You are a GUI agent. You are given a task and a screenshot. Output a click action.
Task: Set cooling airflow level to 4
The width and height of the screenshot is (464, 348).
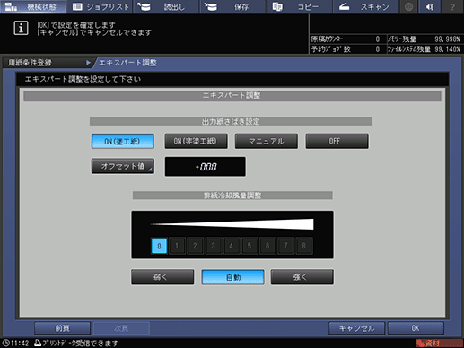tap(232, 246)
